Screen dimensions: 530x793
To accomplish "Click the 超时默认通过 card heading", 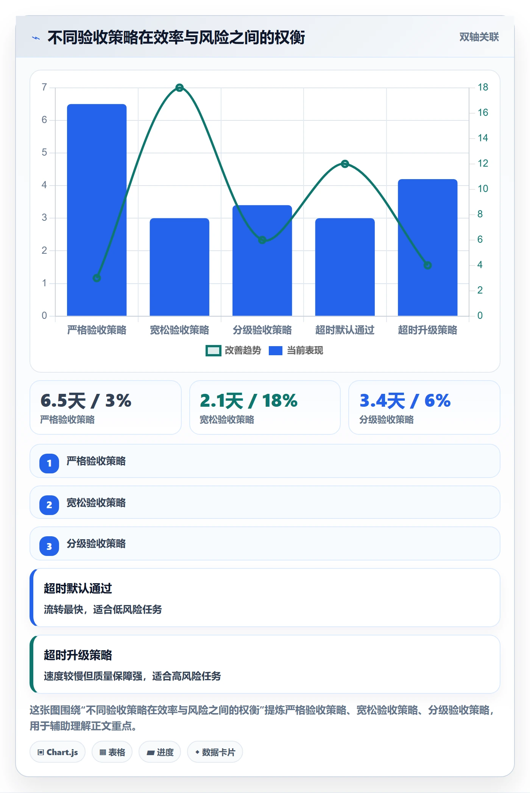I will click(78, 589).
